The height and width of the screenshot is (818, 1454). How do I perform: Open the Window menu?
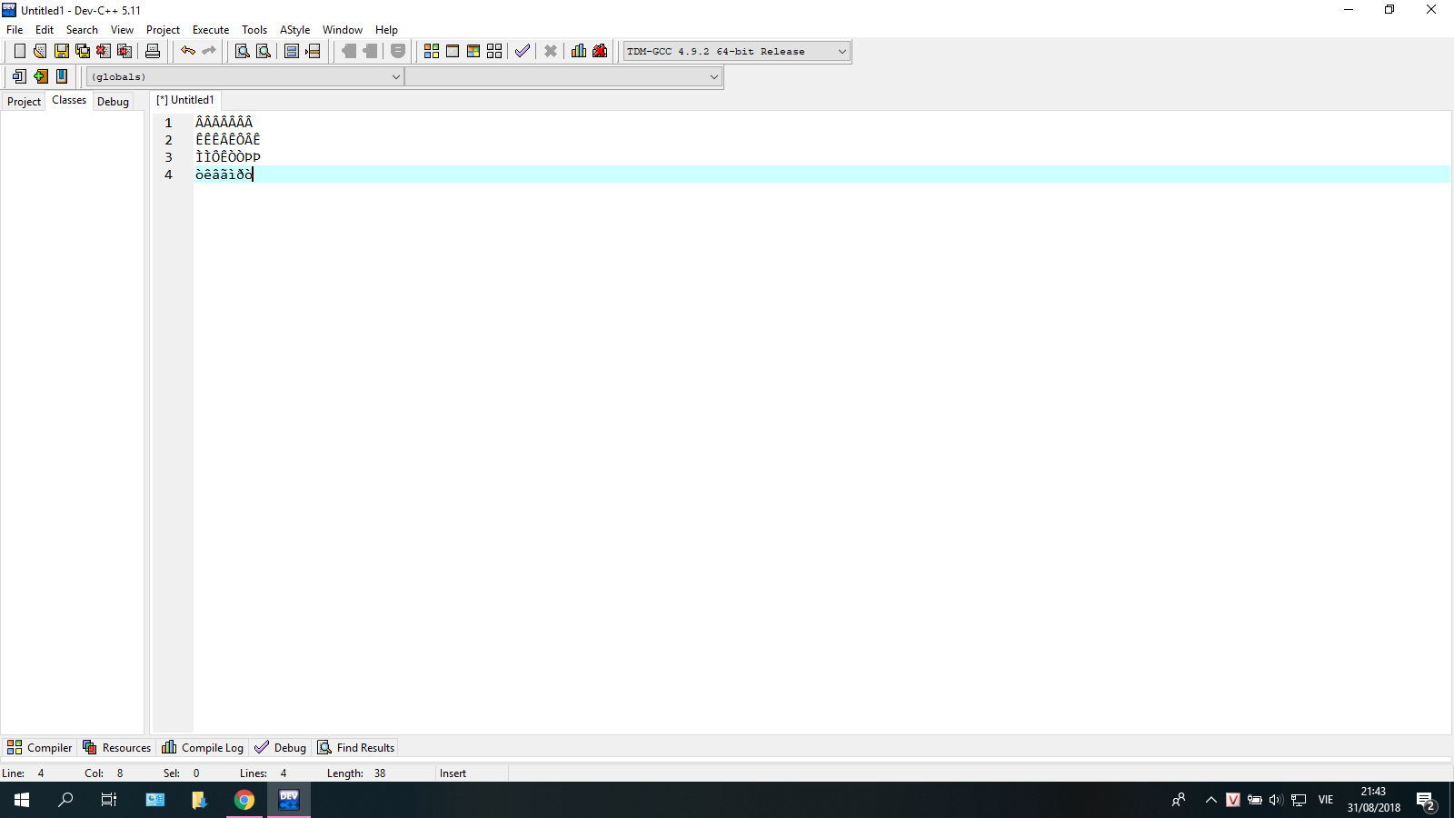click(x=343, y=29)
